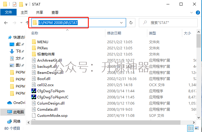Click the horizontal scrollbar thumb
Viewport: 202px width, 132px height.
point(106,122)
